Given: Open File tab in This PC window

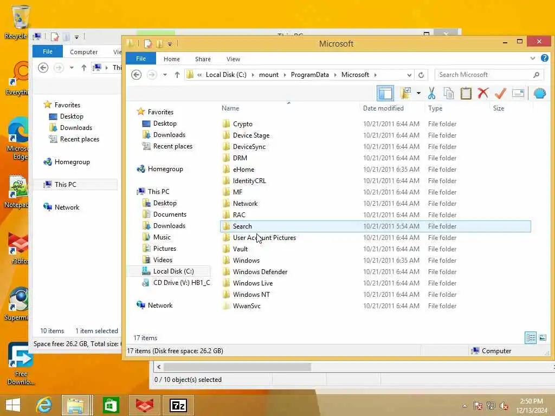Looking at the screenshot, I should [x=48, y=51].
